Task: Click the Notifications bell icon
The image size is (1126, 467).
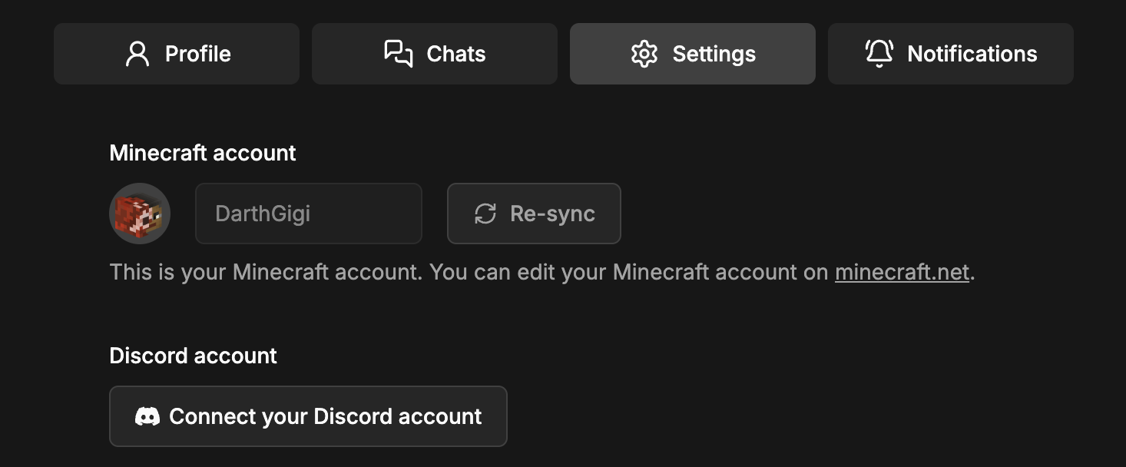Action: [879, 53]
